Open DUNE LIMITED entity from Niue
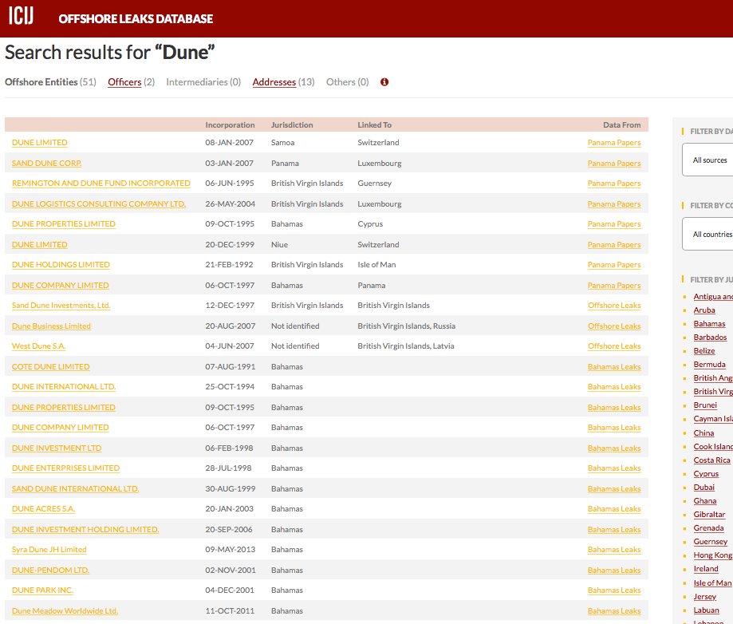This screenshot has height=624, width=733. 39,245
